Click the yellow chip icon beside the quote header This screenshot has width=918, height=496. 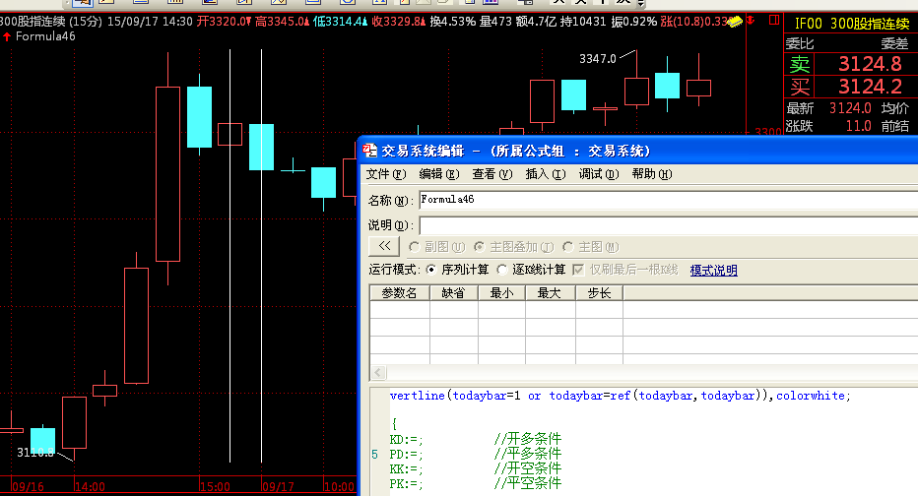coord(735,22)
